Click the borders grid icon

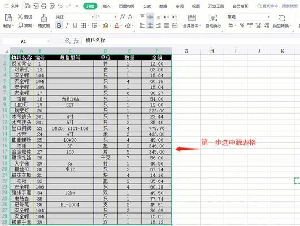pyautogui.click(x=83, y=25)
